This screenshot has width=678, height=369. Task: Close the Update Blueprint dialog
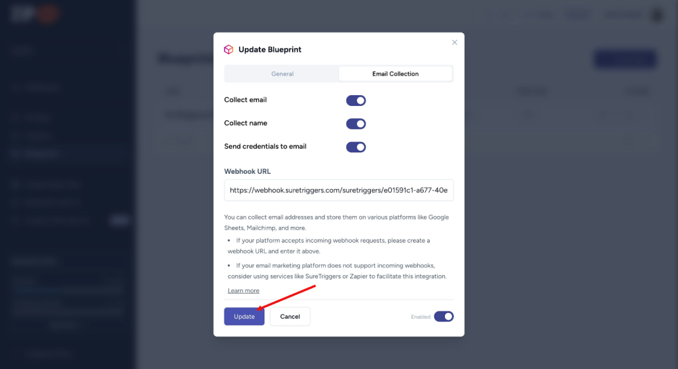[x=454, y=42]
